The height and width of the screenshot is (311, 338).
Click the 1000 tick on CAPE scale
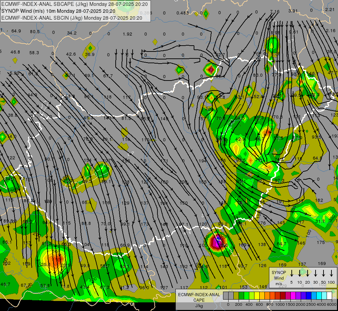[280, 304]
